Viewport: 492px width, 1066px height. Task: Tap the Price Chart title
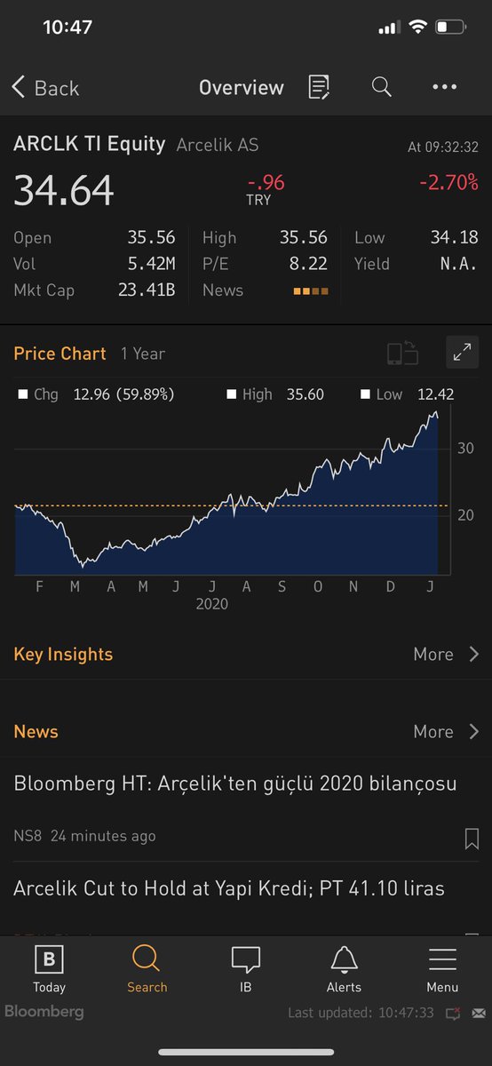(60, 354)
